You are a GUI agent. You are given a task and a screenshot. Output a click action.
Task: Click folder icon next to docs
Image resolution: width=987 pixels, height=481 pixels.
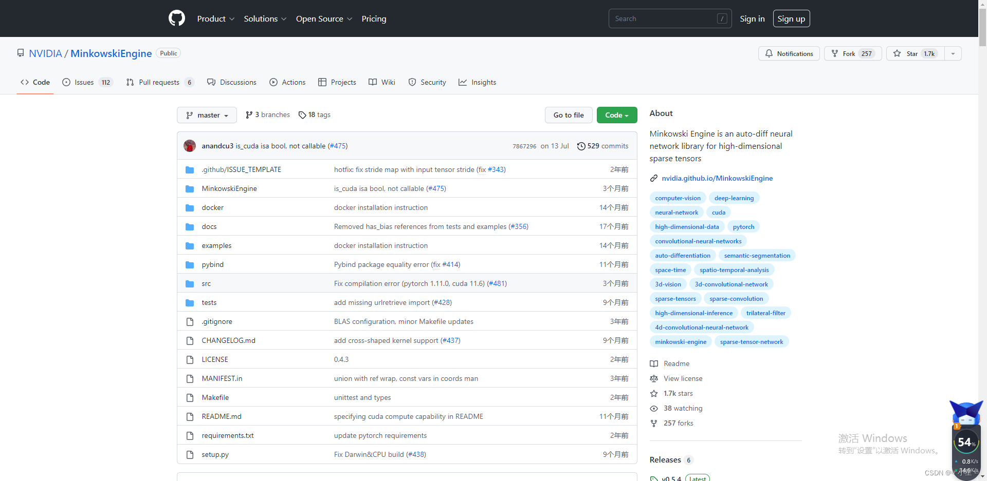point(190,226)
